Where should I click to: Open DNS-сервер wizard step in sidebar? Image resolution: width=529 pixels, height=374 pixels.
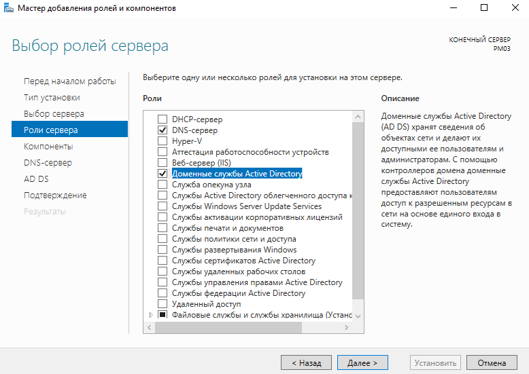point(48,163)
